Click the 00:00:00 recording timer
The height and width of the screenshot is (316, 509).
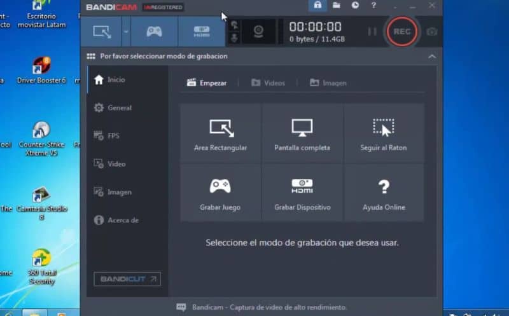315,27
